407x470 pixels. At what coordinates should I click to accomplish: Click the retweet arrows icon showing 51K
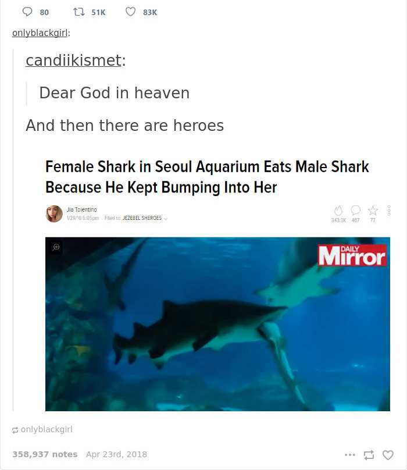coord(79,12)
